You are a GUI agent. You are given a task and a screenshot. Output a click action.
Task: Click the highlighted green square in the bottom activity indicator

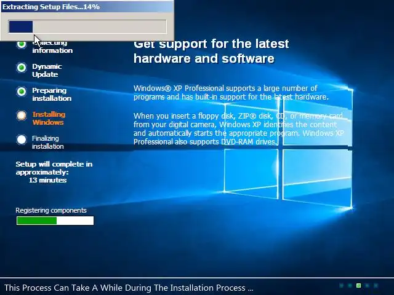click(358, 285)
